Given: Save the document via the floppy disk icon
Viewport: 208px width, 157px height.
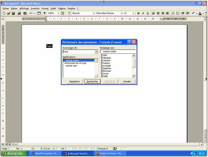Looking at the screenshot, I should (x=13, y=13).
